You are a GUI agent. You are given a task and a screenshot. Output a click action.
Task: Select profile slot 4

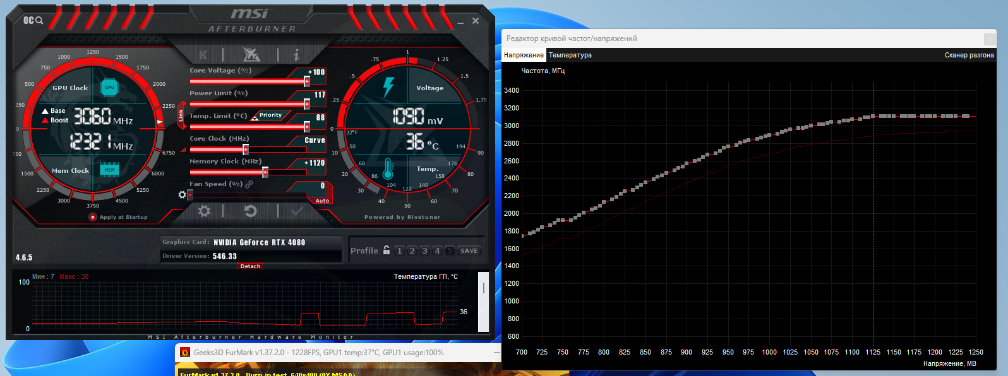437,250
